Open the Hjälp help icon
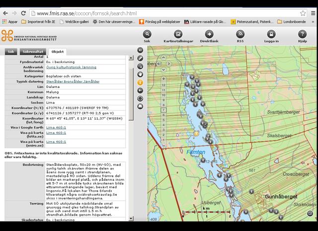This screenshot has width=318, height=231. point(302,34)
